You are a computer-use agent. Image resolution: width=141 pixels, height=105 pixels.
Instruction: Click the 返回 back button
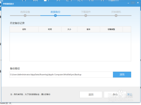pyautogui.click(x=91, y=95)
